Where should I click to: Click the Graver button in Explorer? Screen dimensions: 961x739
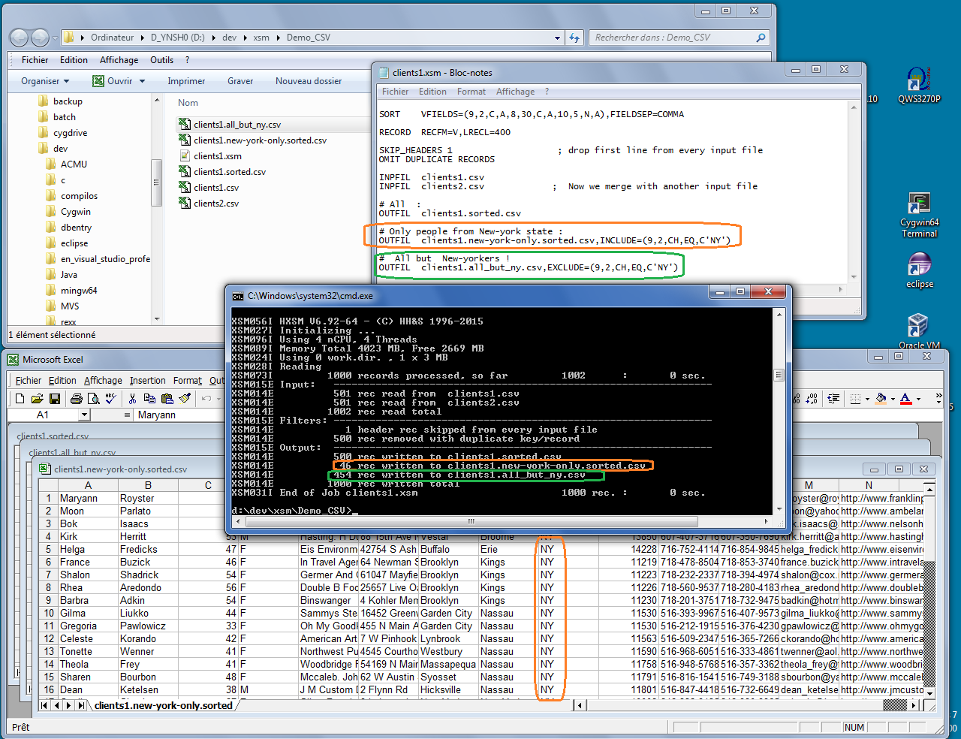(240, 81)
